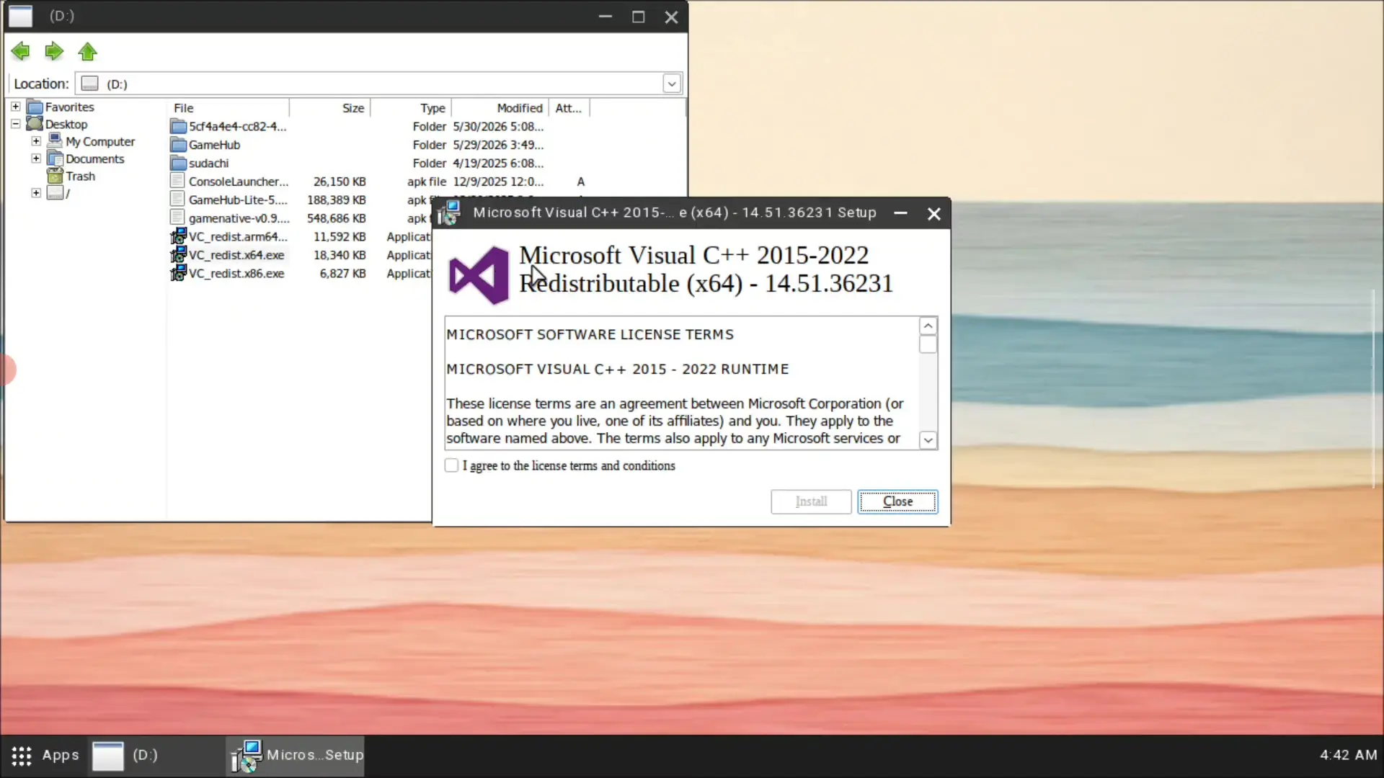Viewport: 1384px width, 778px height.
Task: Select the VC_redist.x86.exe installer icon
Action: tap(178, 274)
